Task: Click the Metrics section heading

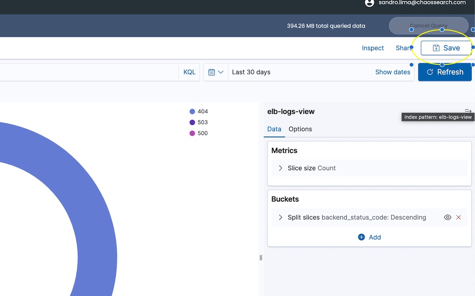Action: 284,151
